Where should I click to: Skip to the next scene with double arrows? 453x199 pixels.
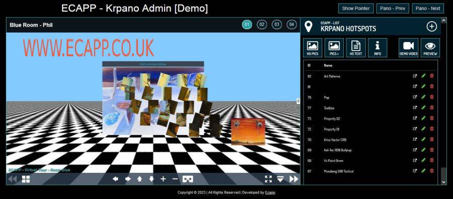tap(293, 179)
